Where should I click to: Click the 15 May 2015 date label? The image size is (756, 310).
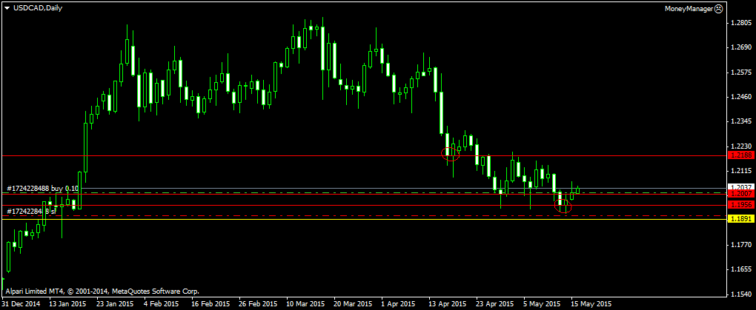(591, 304)
